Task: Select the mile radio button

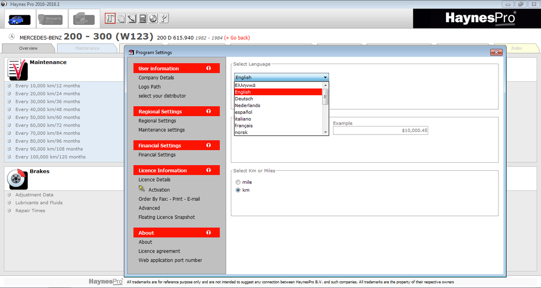Action: 238,182
